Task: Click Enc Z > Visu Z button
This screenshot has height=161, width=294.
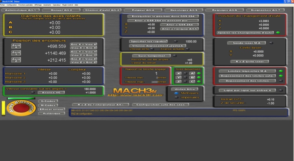Action: pos(83,59)
